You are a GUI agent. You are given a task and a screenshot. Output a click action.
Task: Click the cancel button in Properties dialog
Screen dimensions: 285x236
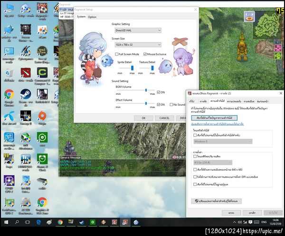pyautogui.click(x=252, y=213)
